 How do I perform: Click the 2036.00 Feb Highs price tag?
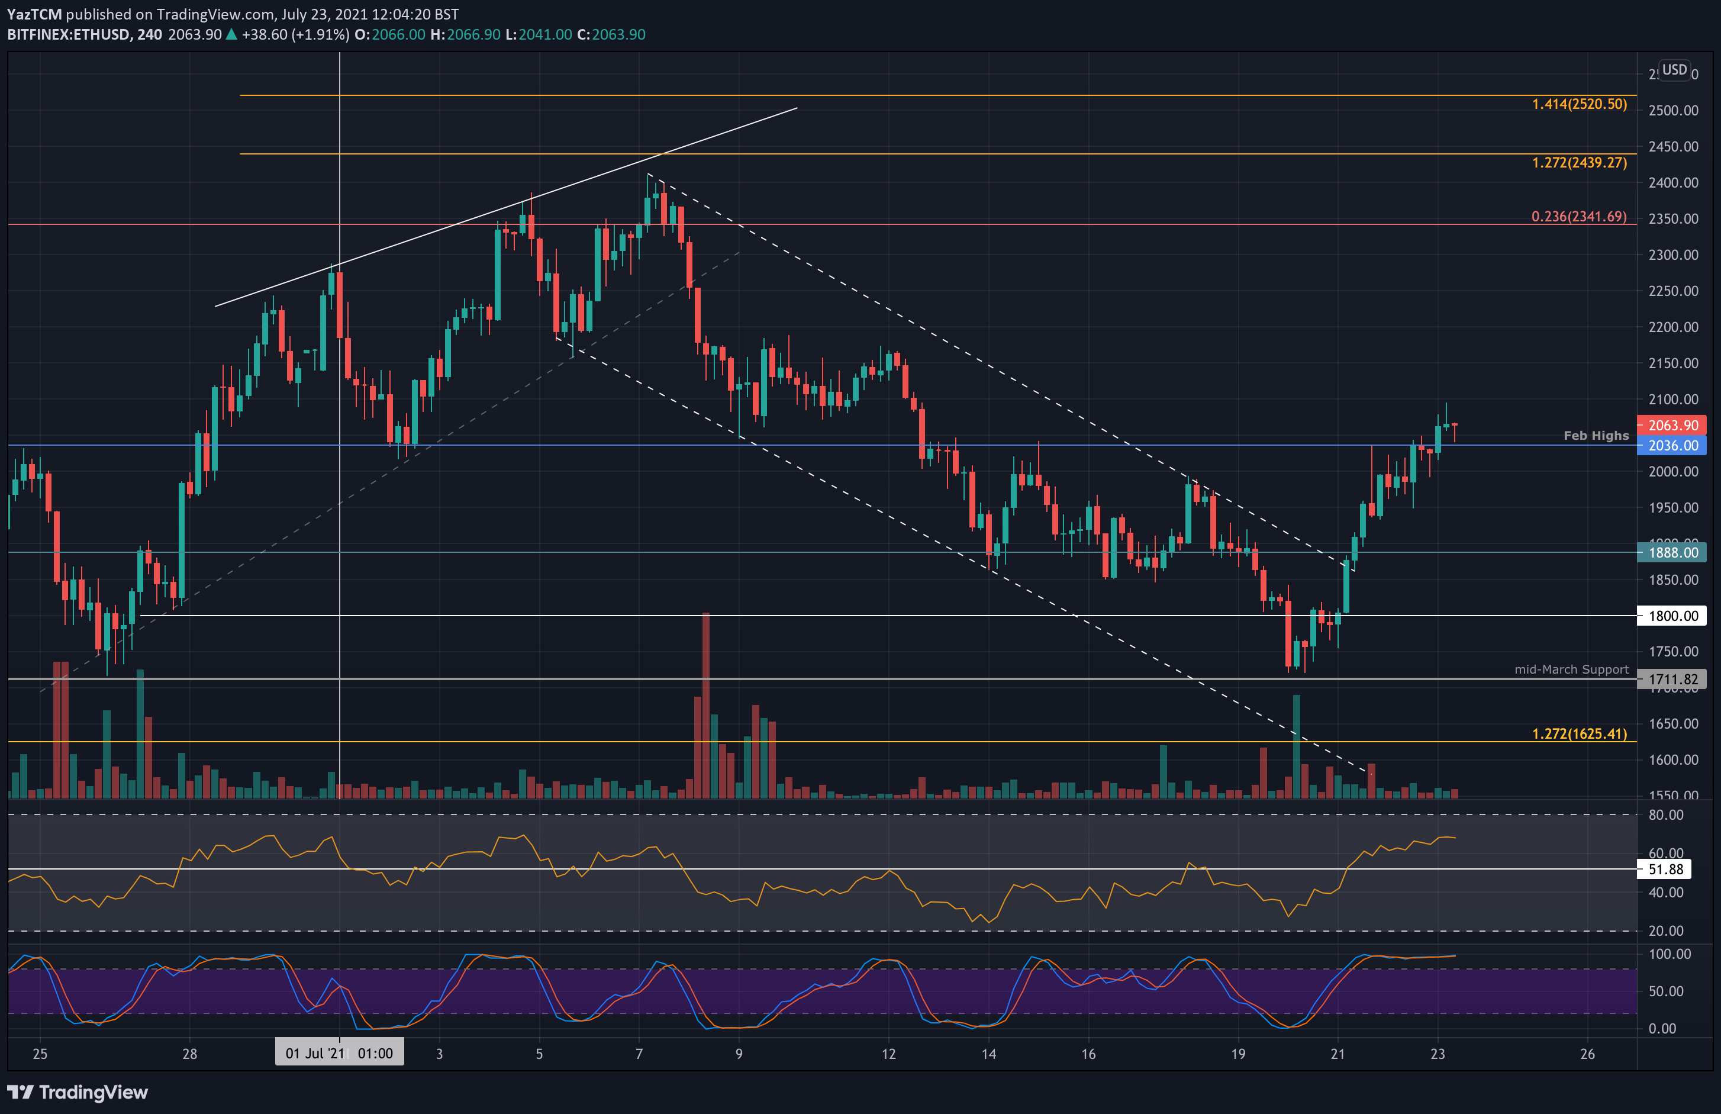coord(1672,446)
